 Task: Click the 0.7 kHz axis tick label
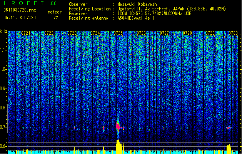3,127
